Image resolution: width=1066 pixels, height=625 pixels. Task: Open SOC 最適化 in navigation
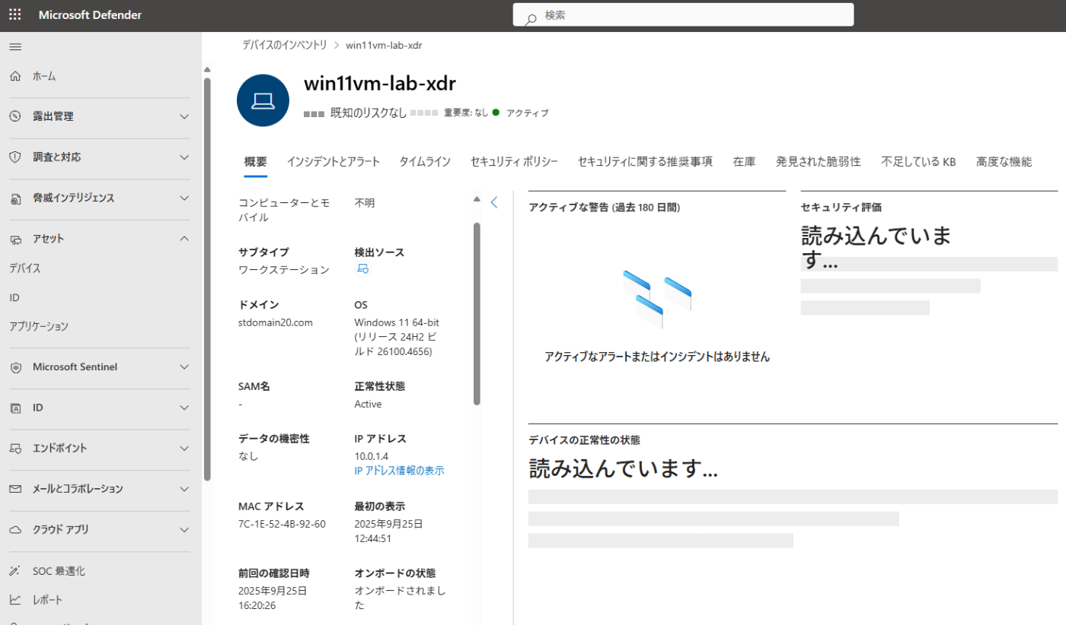click(x=59, y=571)
